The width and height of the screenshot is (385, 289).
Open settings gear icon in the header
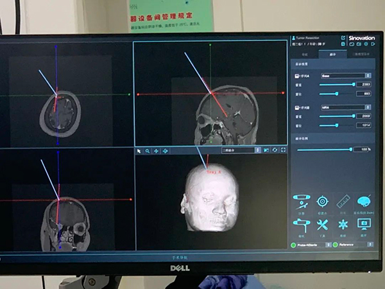(366, 44)
